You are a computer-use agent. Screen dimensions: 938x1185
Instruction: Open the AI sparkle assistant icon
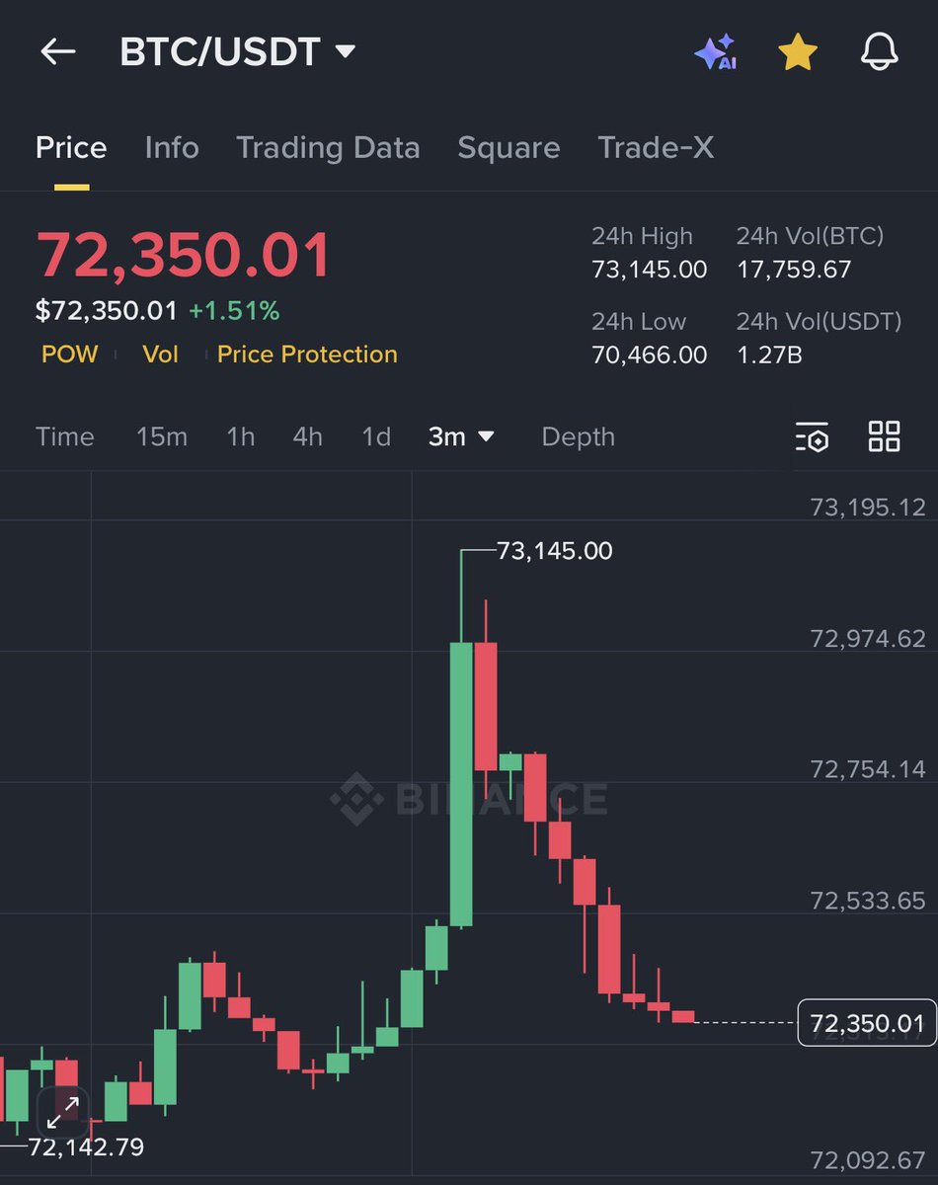click(716, 52)
